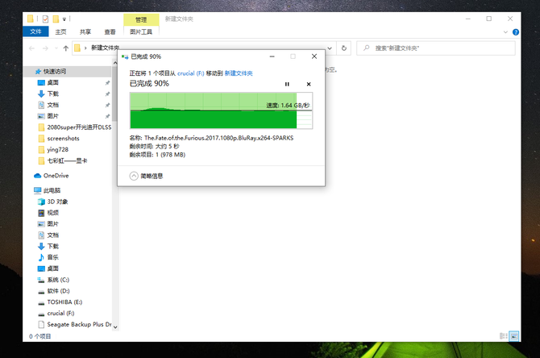Image resolution: width=540 pixels, height=358 pixels.
Task: Go up one folder level
Action: (x=66, y=48)
